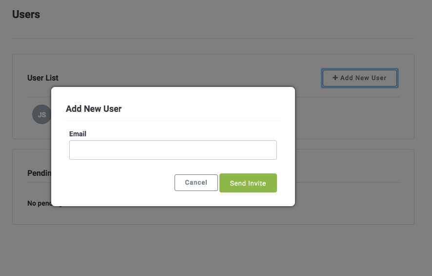
Task: Click the divider line under dialog title
Action: (173, 121)
